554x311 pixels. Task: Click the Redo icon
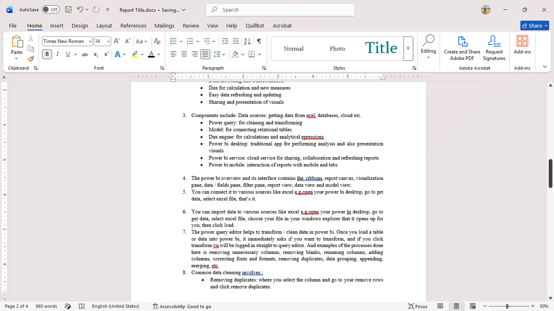(96, 10)
